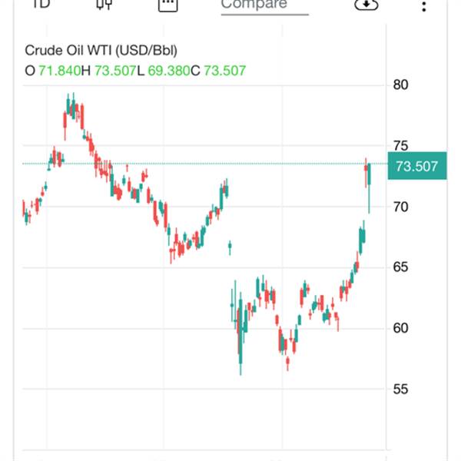Open the calendar date range picker
The height and width of the screenshot is (461, 461).
[x=167, y=5]
